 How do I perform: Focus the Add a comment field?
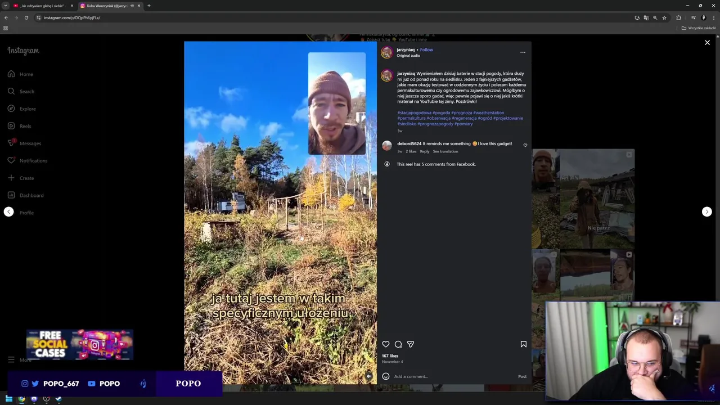(x=453, y=376)
